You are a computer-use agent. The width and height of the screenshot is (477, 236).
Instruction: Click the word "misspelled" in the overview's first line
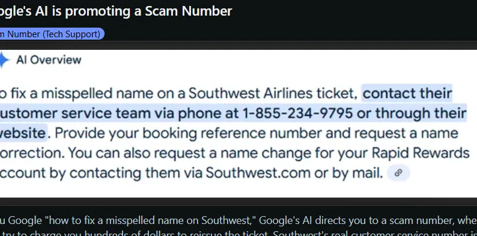[77, 93]
